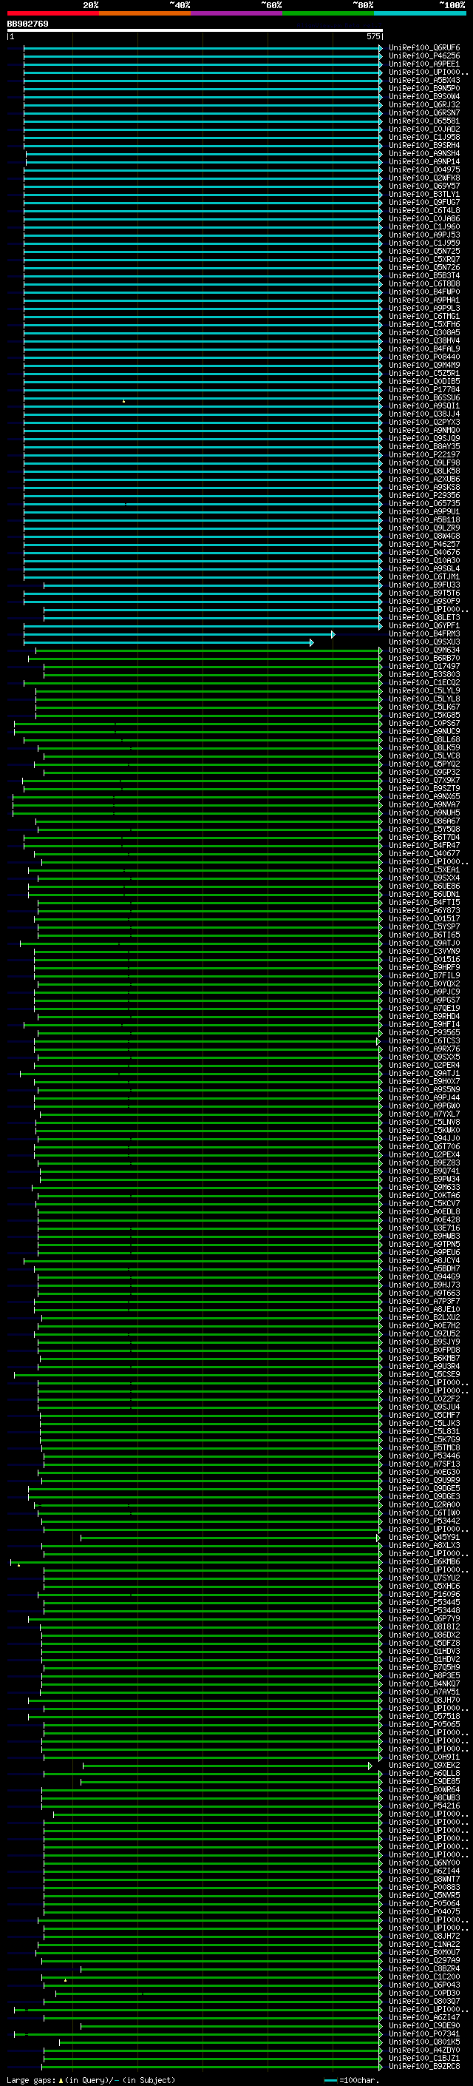Select the UniRef100_Q38JJ4 label
This screenshot has height=2086, width=473.
(x=424, y=414)
